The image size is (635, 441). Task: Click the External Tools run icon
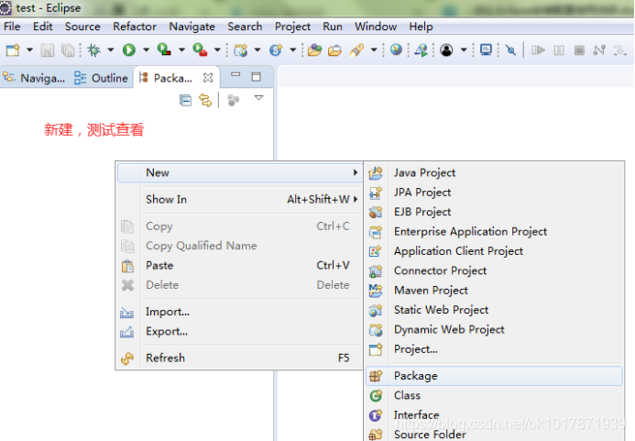pos(200,50)
